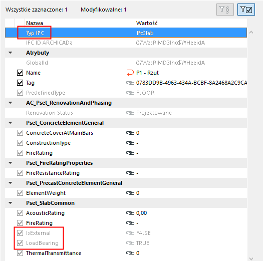The image size is (263, 261).
Task: Select the GlobalId attribute row
Action: 126,63
